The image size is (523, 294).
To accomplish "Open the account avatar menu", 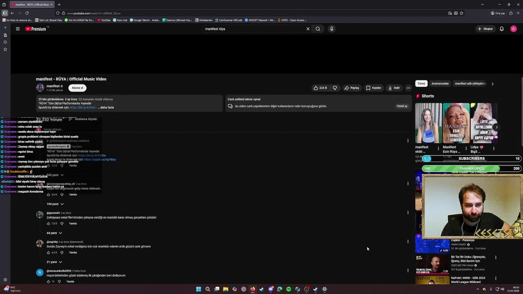I will pos(514,29).
